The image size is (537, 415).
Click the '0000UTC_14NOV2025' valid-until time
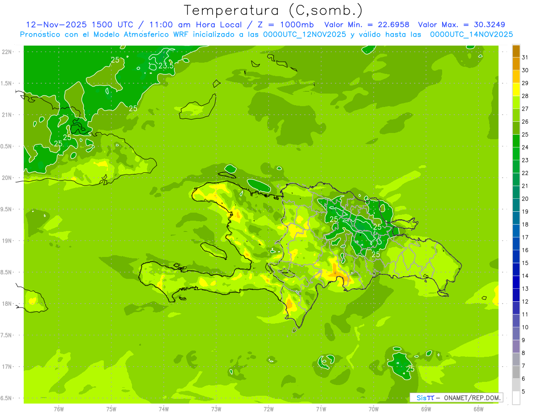coord(471,34)
